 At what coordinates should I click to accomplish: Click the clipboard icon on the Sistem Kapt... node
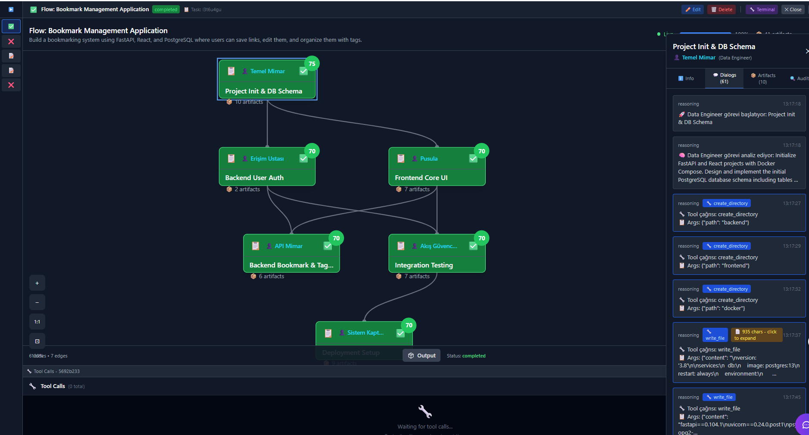pos(328,333)
